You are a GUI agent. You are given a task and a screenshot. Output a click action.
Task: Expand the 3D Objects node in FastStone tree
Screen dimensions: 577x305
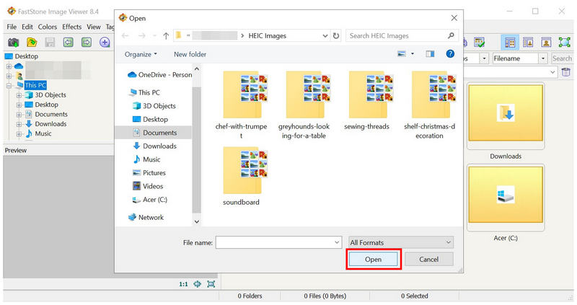coord(19,95)
